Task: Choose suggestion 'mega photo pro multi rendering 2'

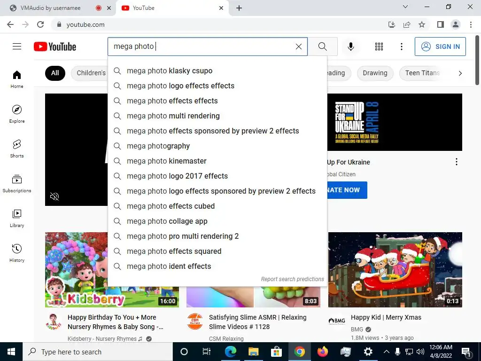Action: tap(217, 236)
